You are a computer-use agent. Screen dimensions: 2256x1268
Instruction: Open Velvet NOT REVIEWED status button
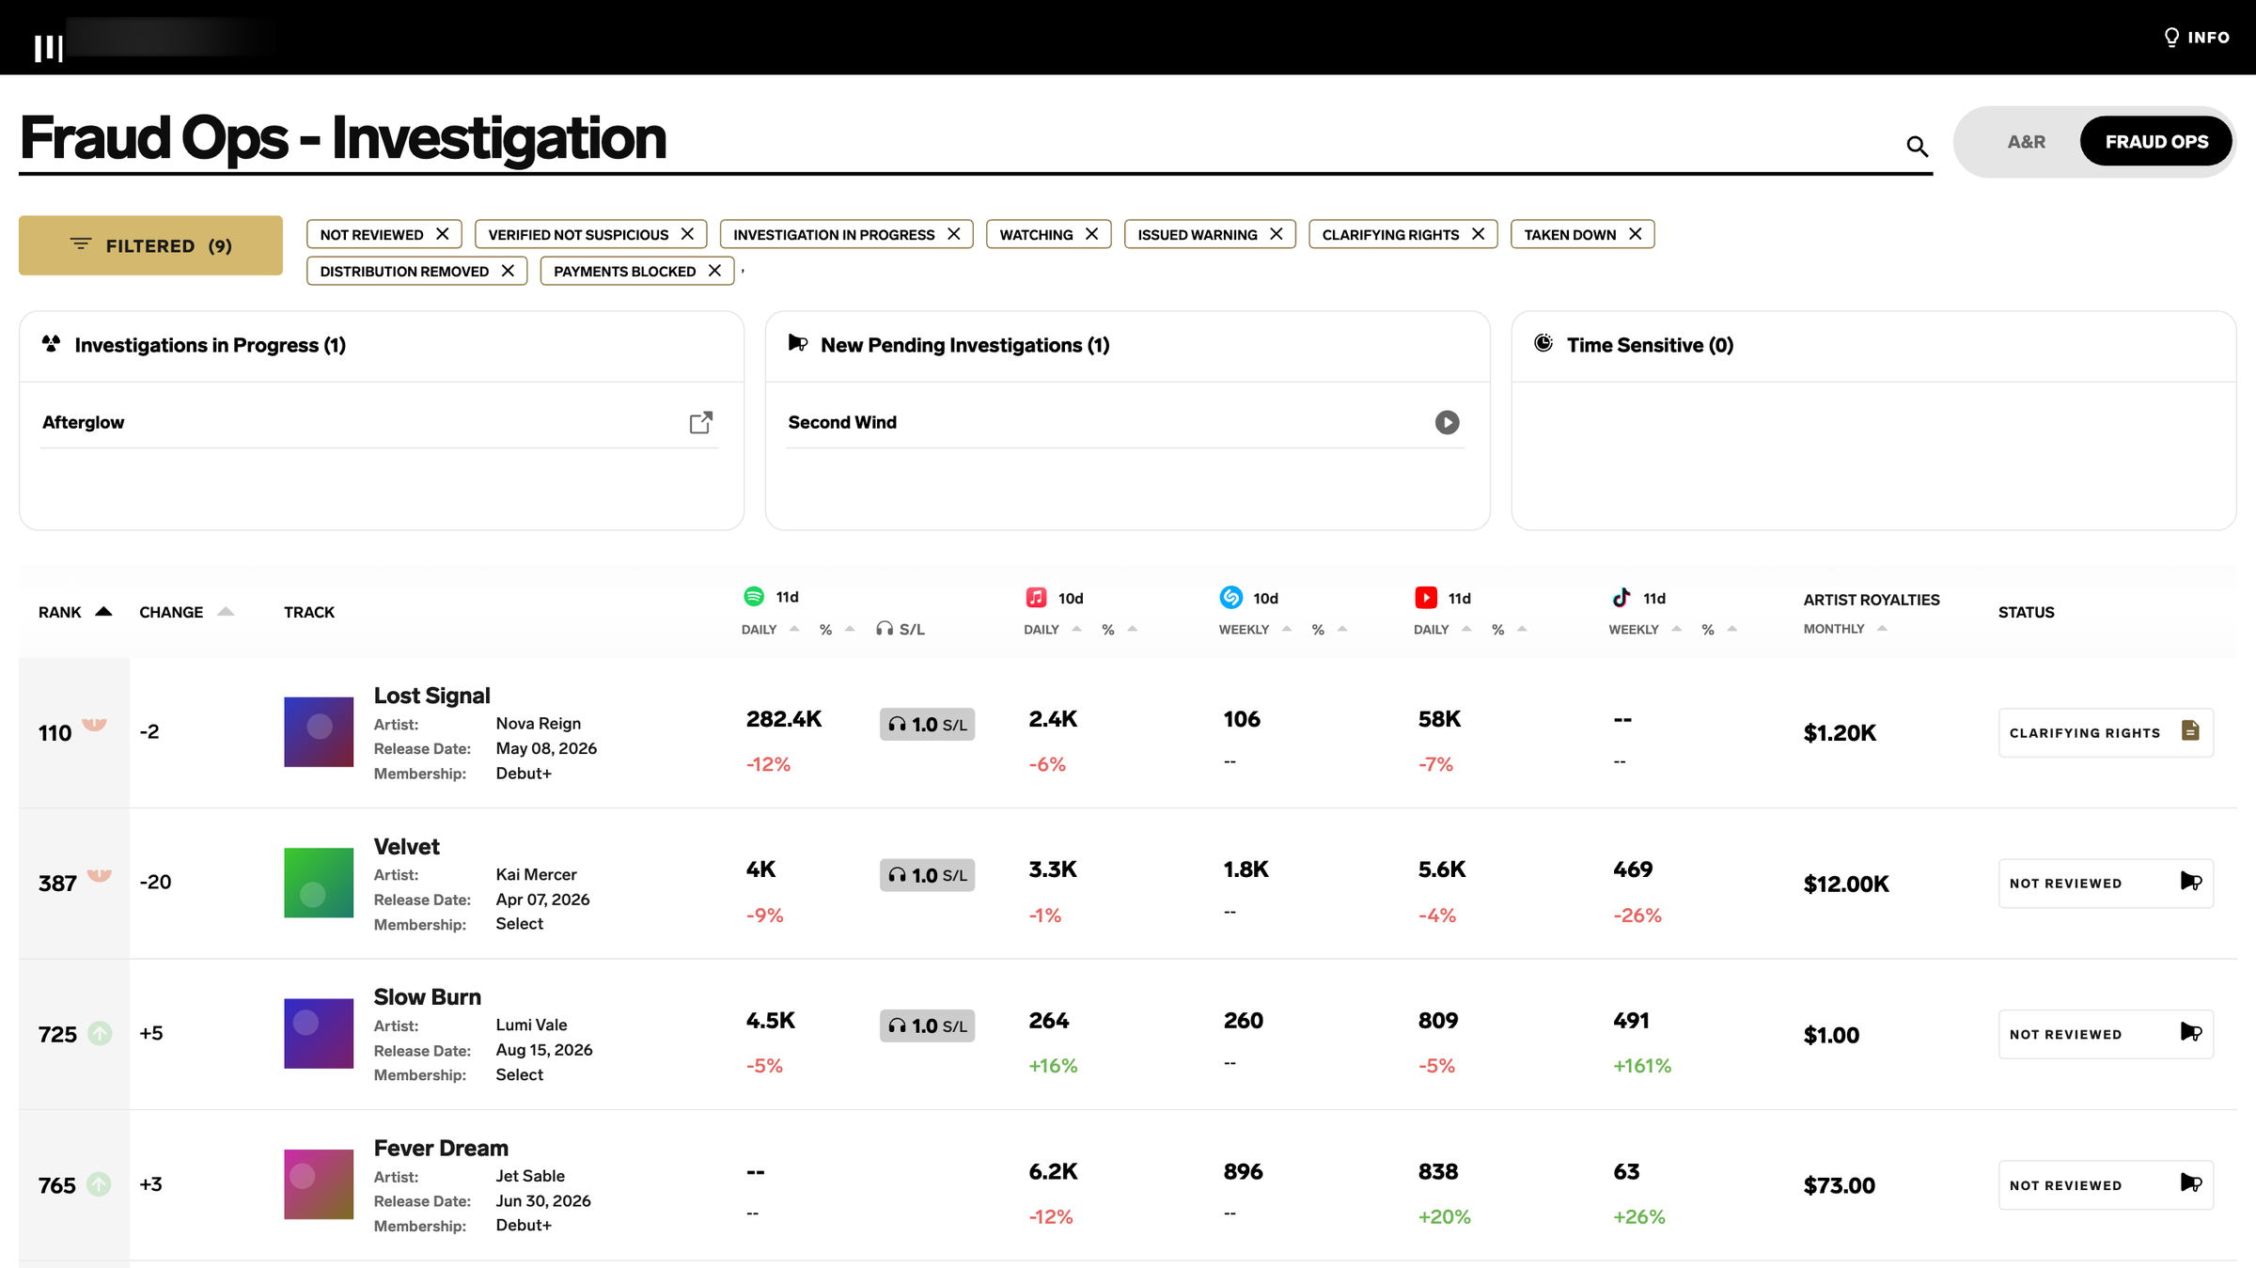pyautogui.click(x=2106, y=884)
